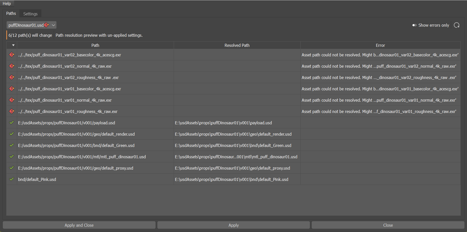Click error icon for var02_basecolor row
This screenshot has width=467, height=232.
click(12, 55)
